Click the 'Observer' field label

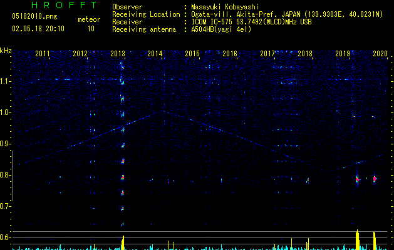127,7
